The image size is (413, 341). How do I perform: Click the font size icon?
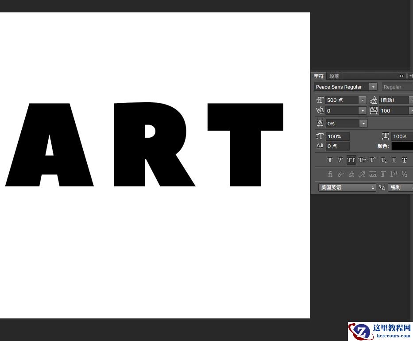click(320, 100)
